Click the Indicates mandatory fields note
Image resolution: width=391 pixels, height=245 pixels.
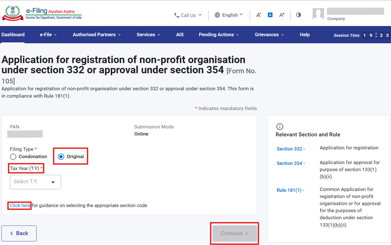coord(226,108)
